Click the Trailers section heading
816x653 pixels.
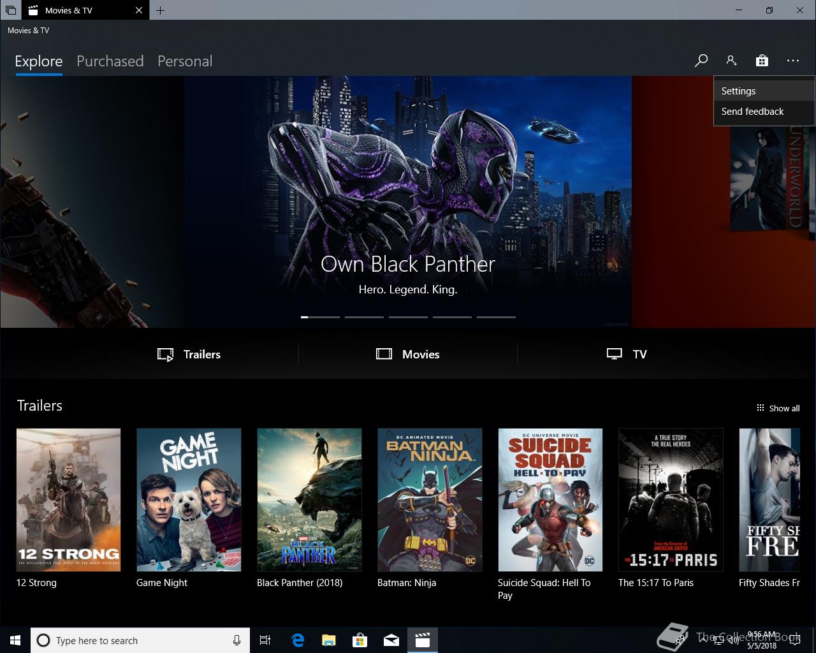coord(40,406)
